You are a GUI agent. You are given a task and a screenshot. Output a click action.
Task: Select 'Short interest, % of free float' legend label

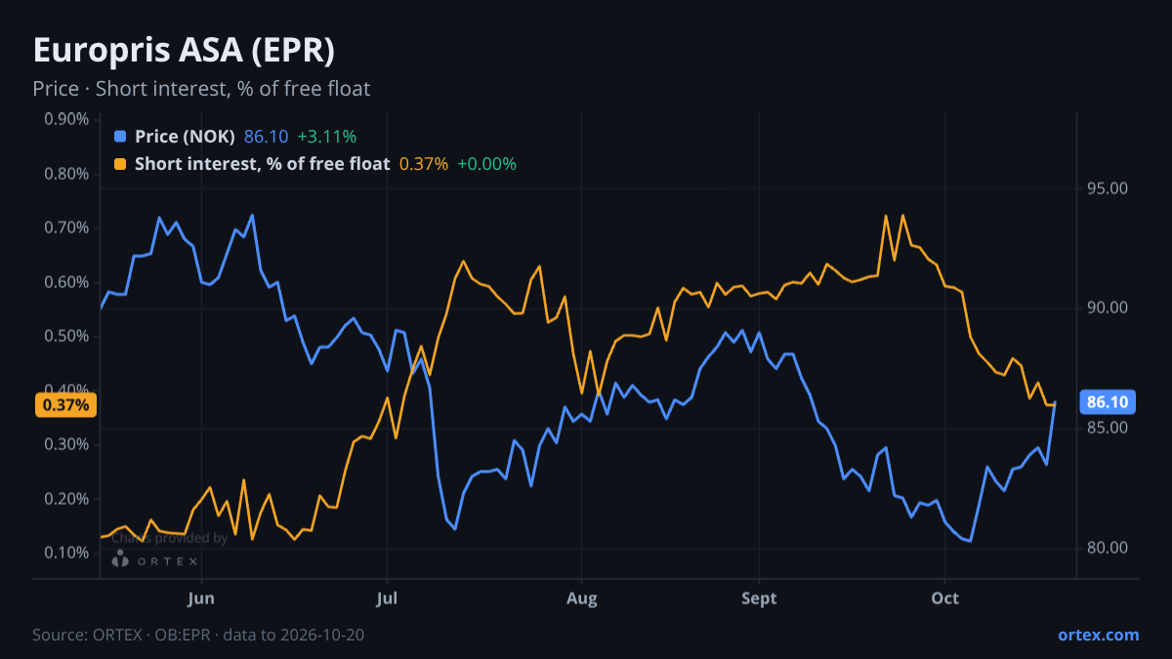tap(262, 164)
